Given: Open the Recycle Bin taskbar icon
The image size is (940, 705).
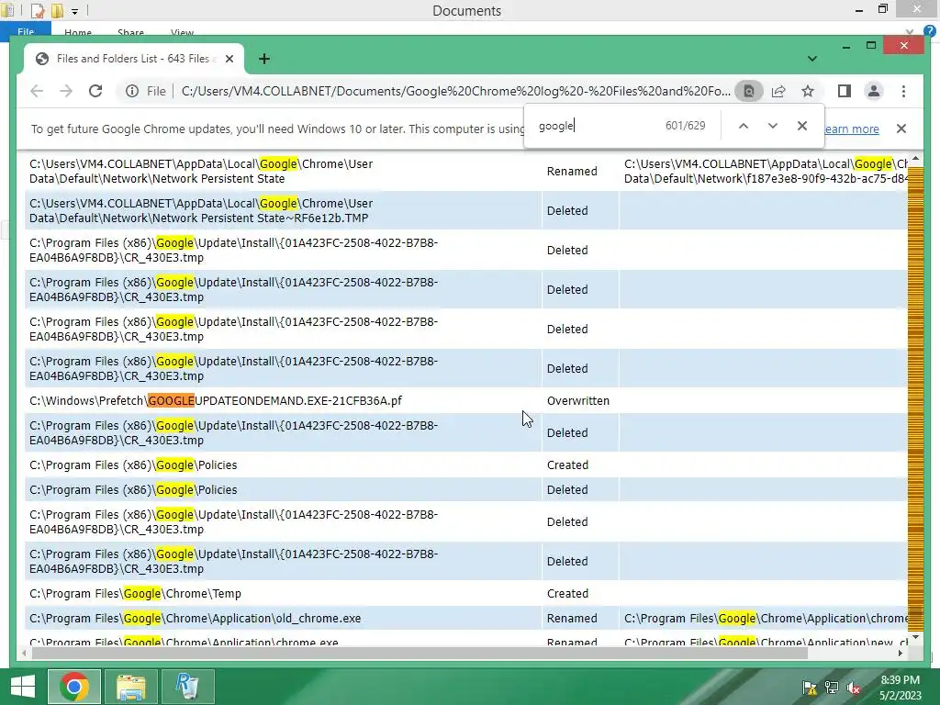Looking at the screenshot, I should pyautogui.click(x=188, y=687).
